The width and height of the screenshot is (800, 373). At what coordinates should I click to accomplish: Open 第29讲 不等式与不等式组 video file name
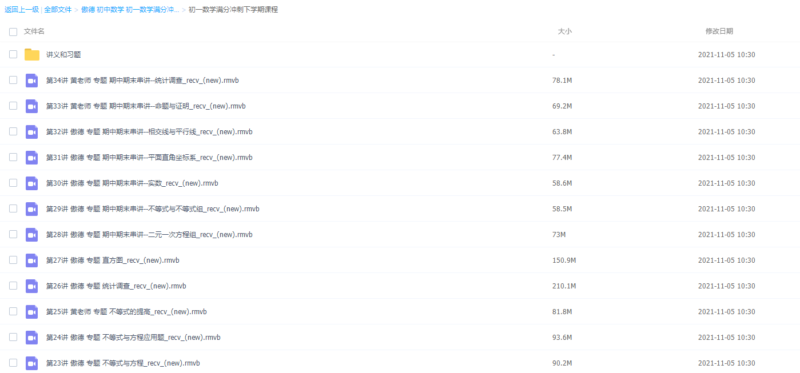[153, 209]
